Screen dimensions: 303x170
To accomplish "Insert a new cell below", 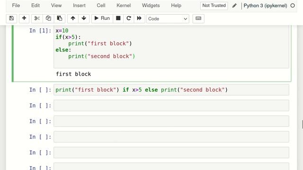I will (24, 18).
